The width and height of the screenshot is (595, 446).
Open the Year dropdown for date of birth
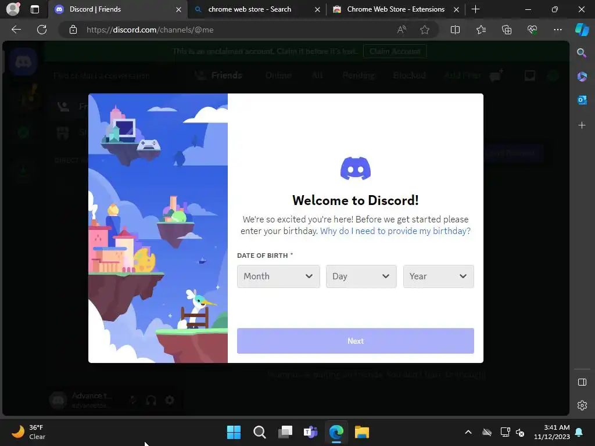438,276
